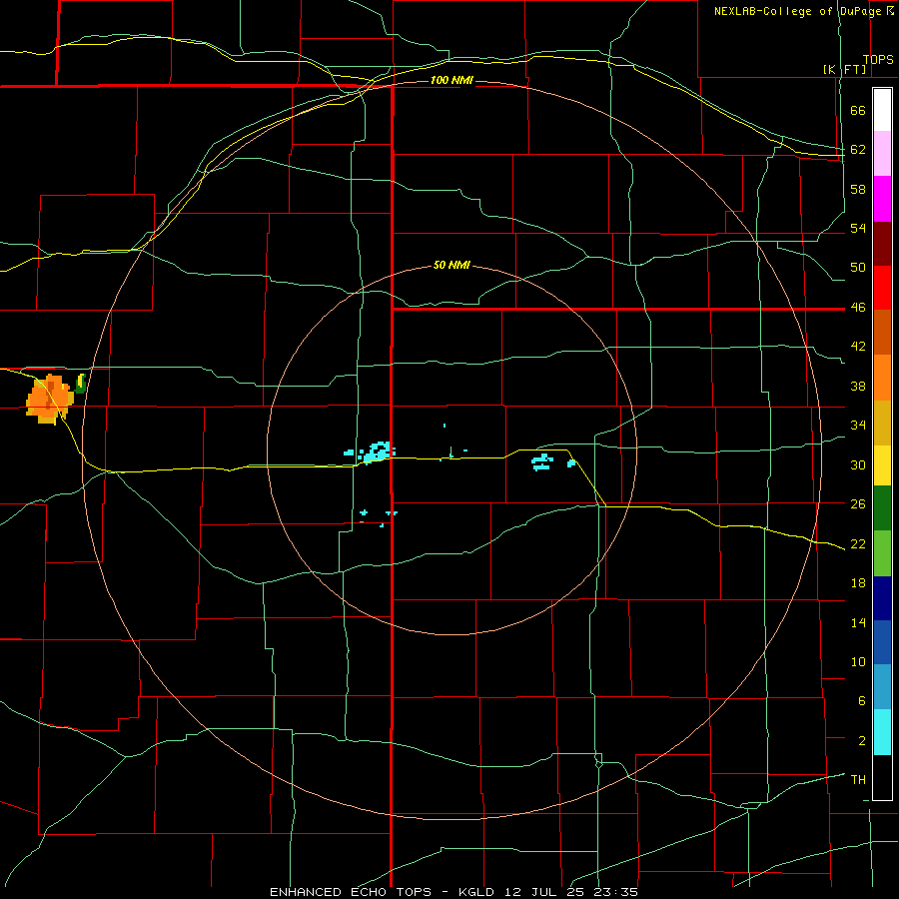Click the 14 scale value

click(858, 622)
